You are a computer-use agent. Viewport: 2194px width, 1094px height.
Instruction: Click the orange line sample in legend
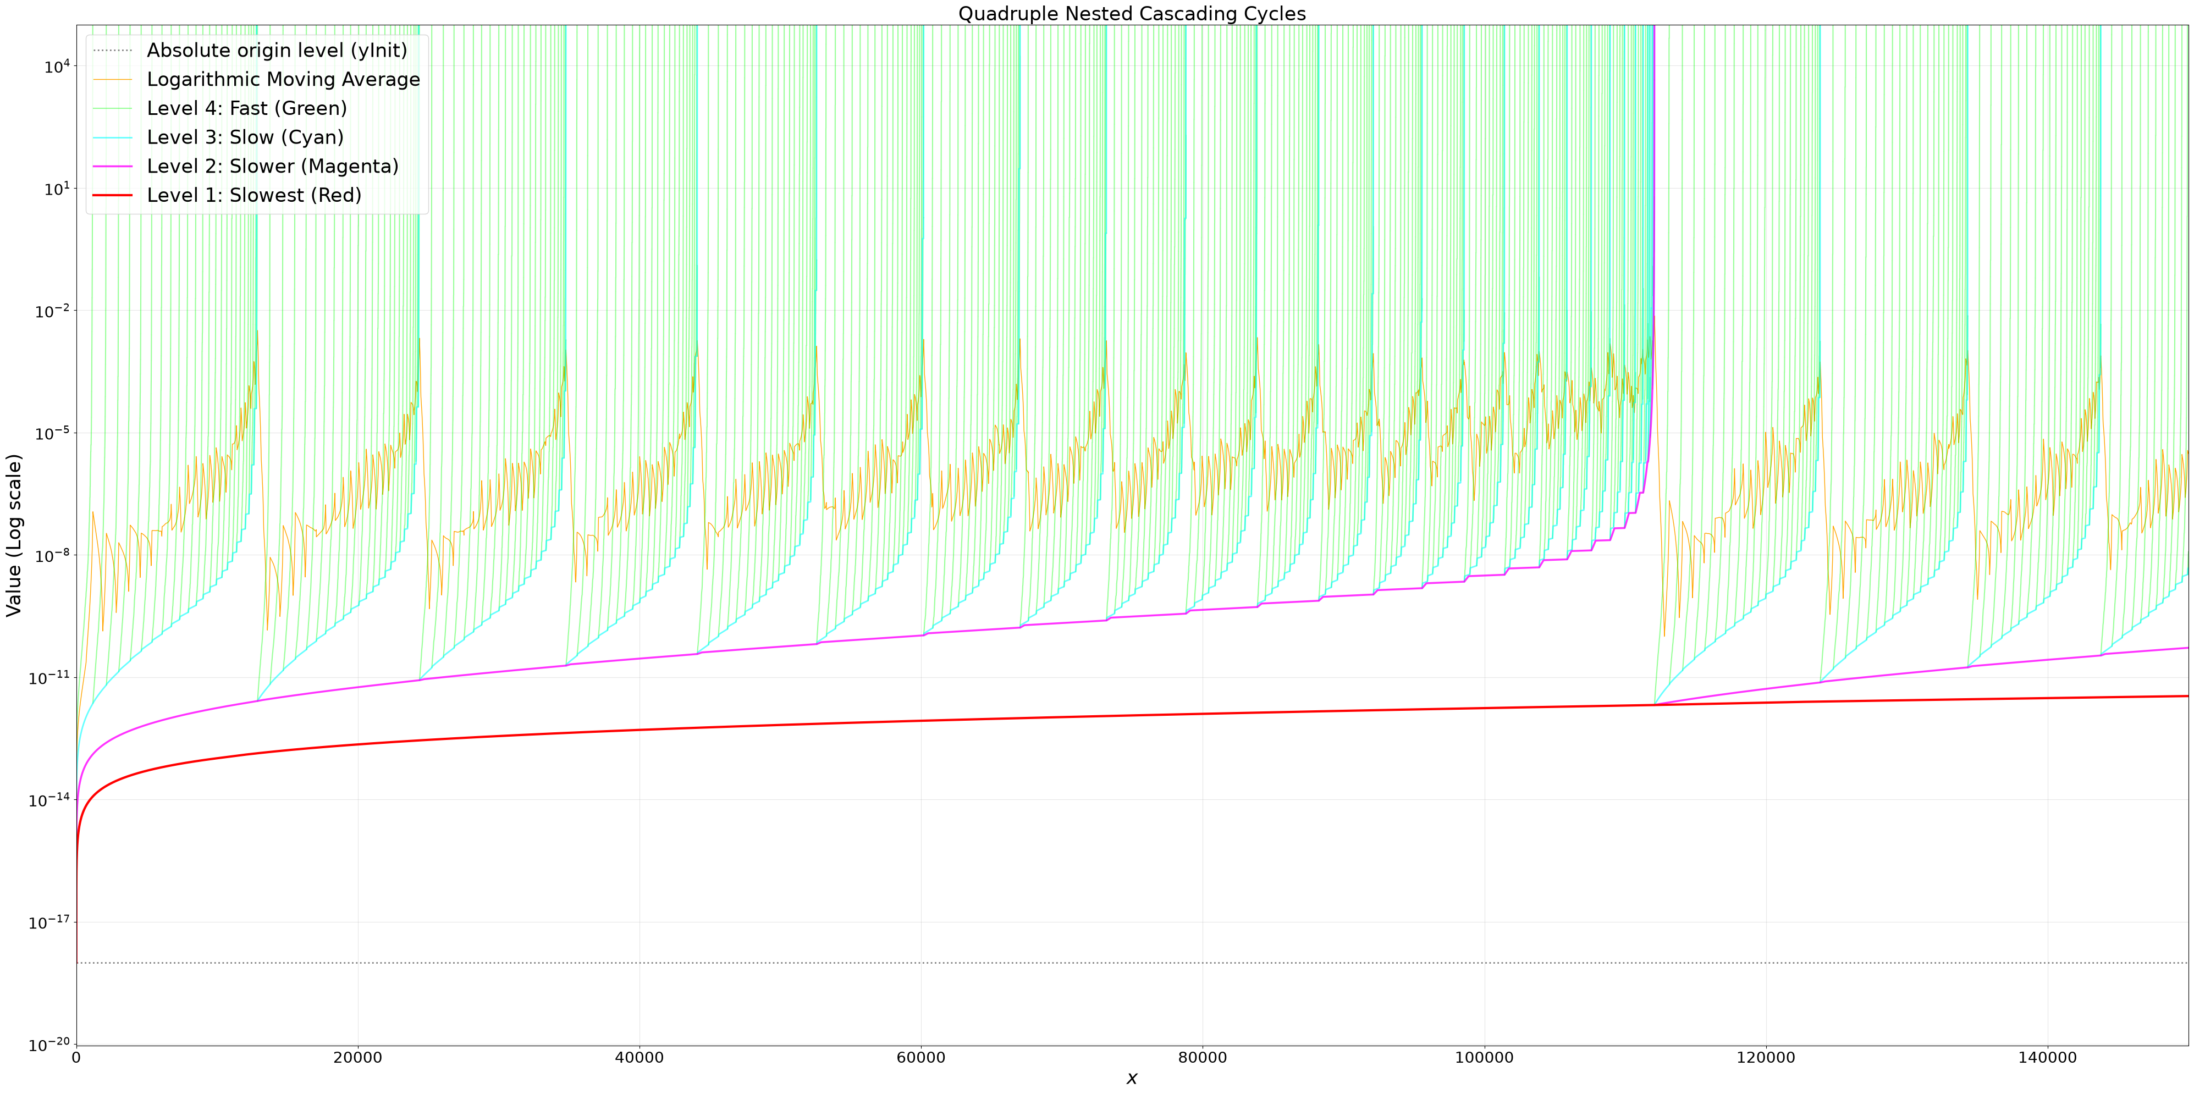(x=112, y=79)
